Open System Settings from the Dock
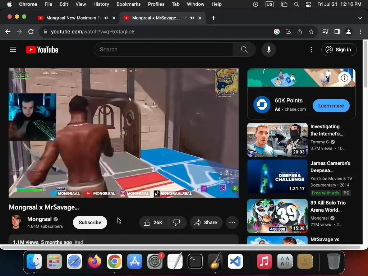Viewport: 368px width, 276px height. 155,261
